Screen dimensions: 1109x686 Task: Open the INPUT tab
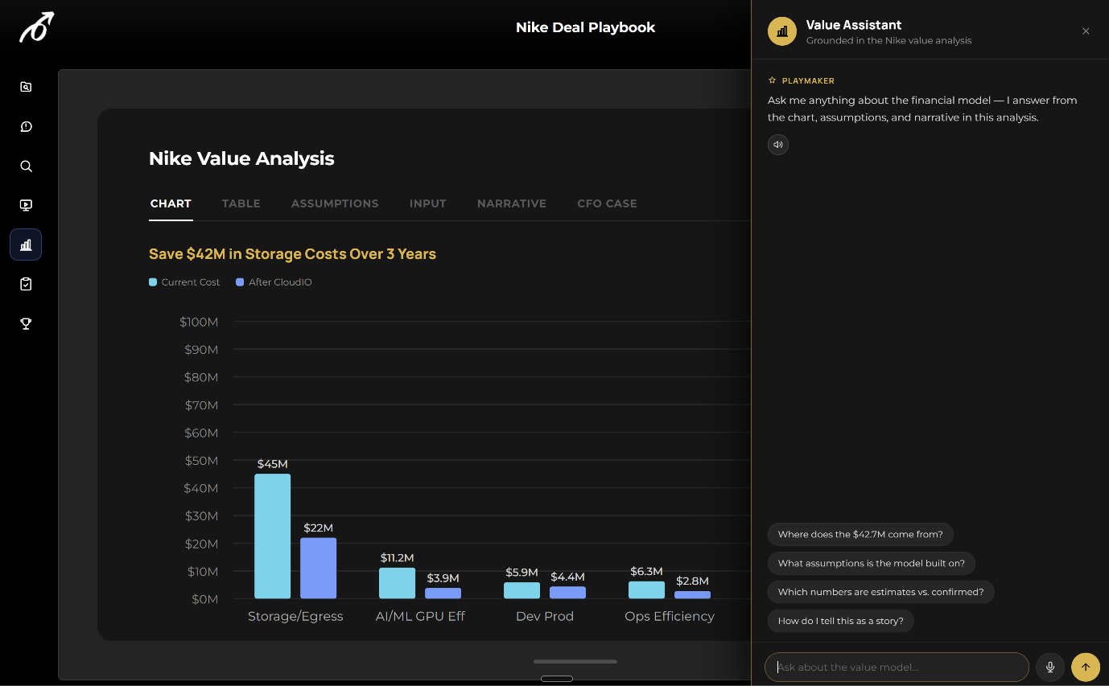point(427,203)
